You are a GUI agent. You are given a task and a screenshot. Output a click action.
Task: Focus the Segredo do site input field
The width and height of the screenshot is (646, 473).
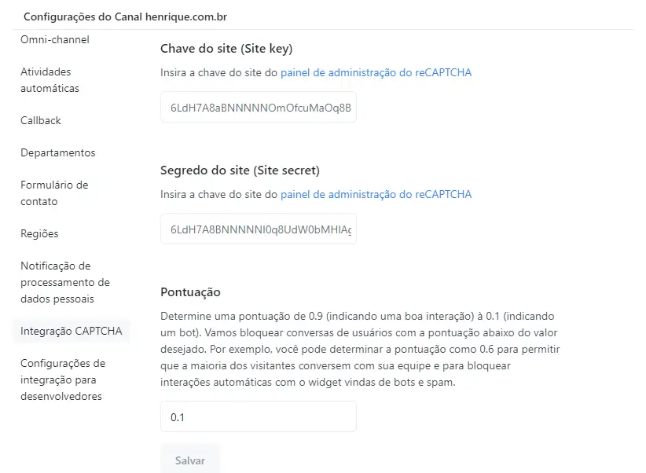[259, 229]
